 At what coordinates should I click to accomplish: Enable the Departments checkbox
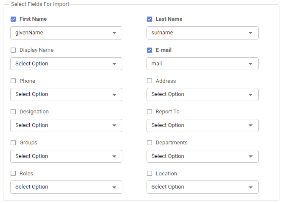point(149,143)
